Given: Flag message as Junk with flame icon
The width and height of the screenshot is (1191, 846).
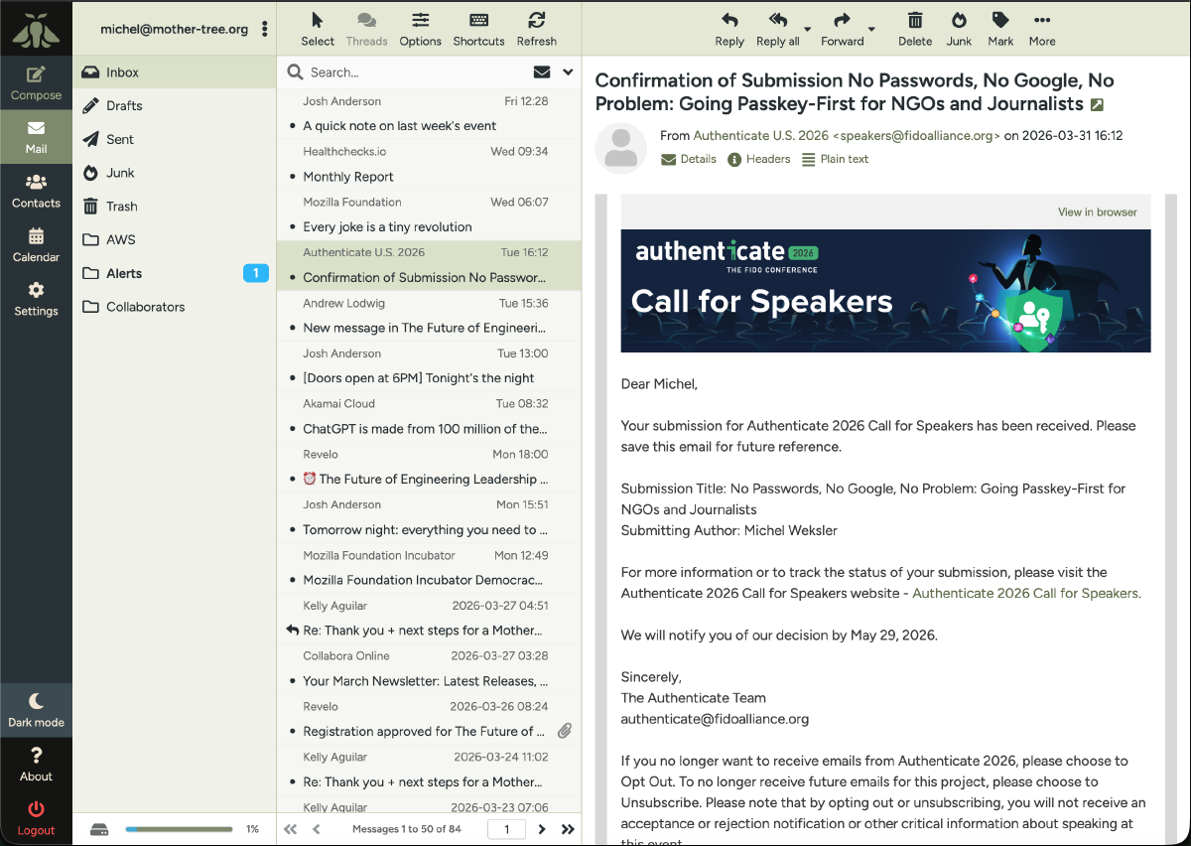Looking at the screenshot, I should pos(958,28).
